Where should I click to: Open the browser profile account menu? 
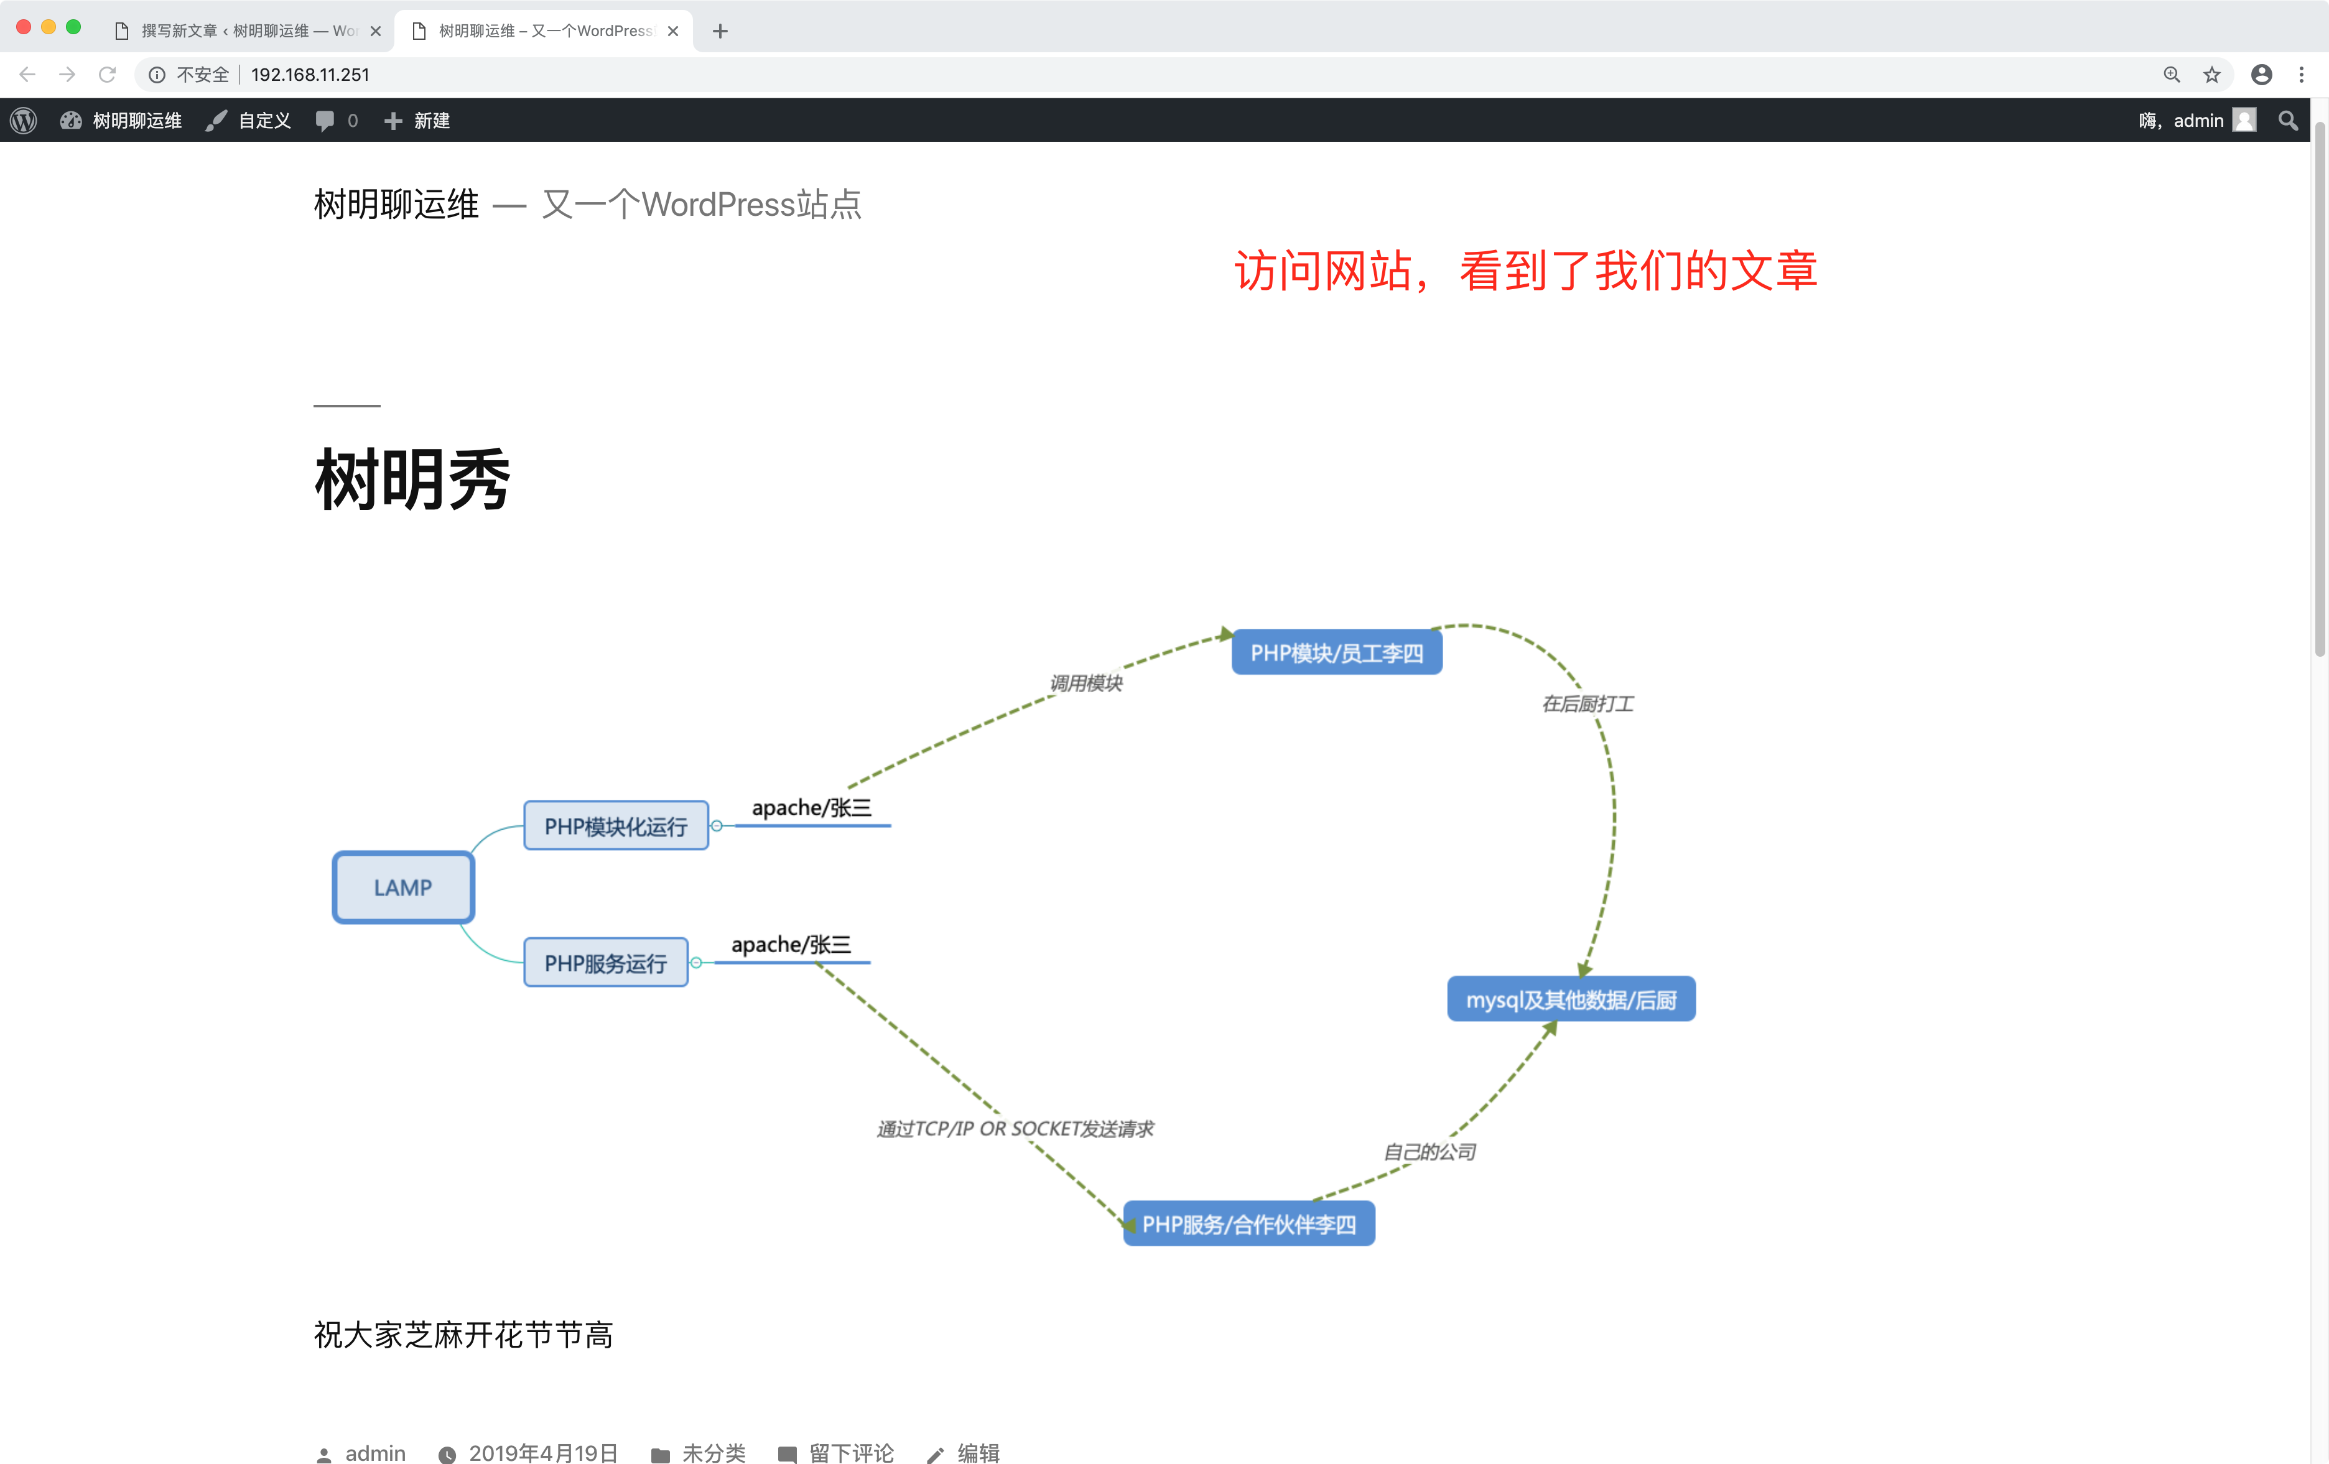click(2261, 75)
